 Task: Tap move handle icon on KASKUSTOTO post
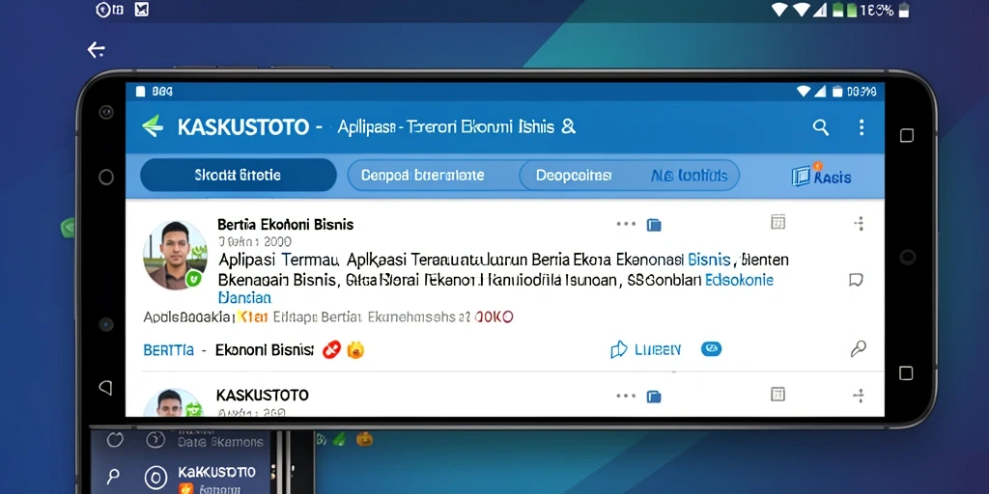pyautogui.click(x=859, y=396)
